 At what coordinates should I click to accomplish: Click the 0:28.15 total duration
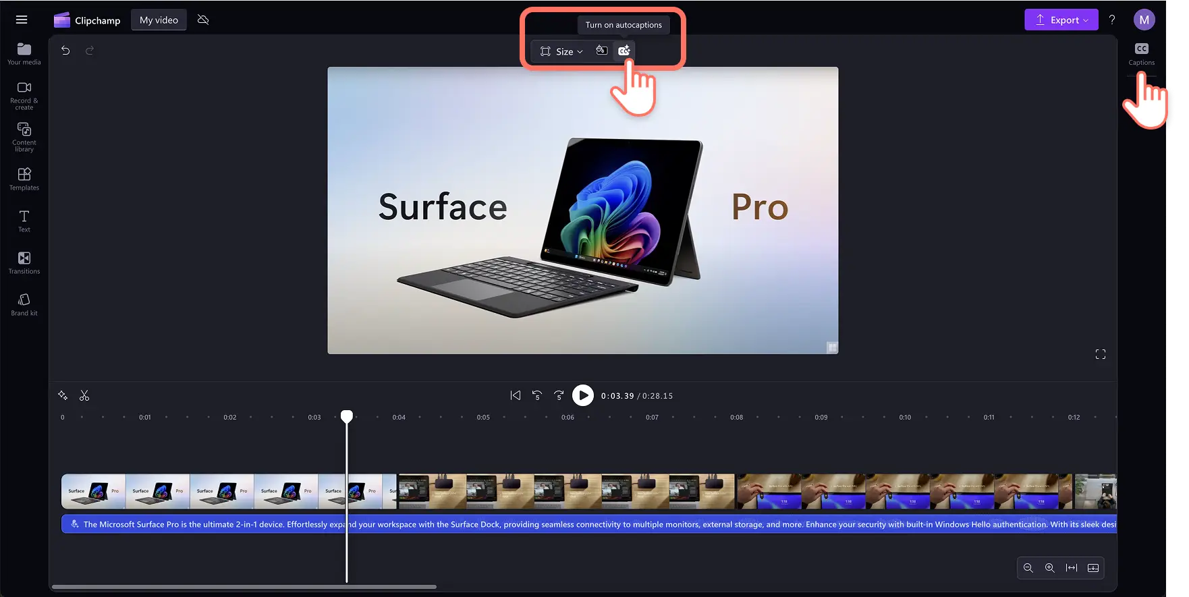tap(658, 396)
